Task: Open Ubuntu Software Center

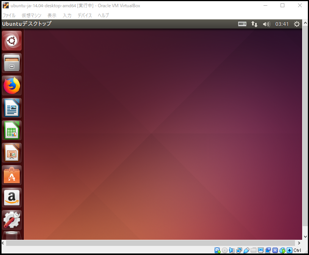Action: coord(12,175)
